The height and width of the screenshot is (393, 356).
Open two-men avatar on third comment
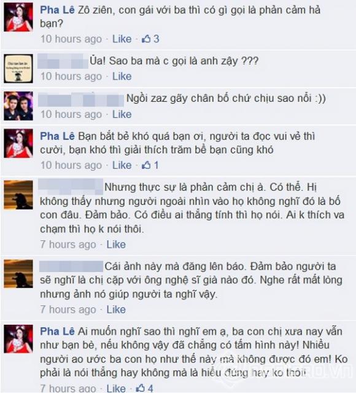click(18, 106)
